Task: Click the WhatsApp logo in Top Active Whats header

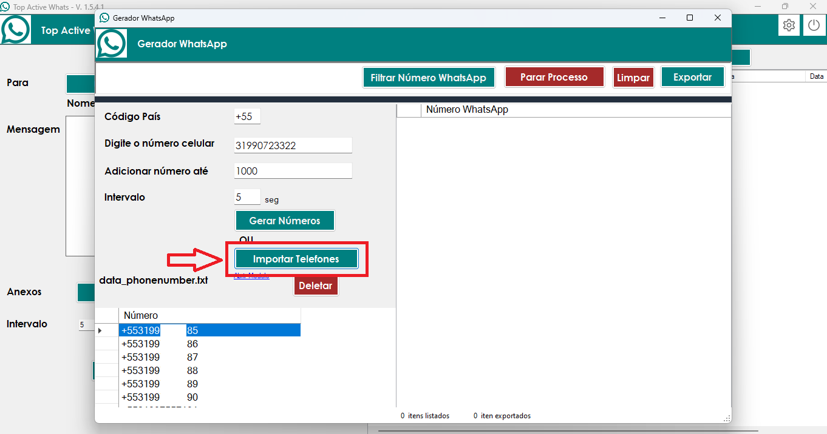Action: (x=15, y=30)
